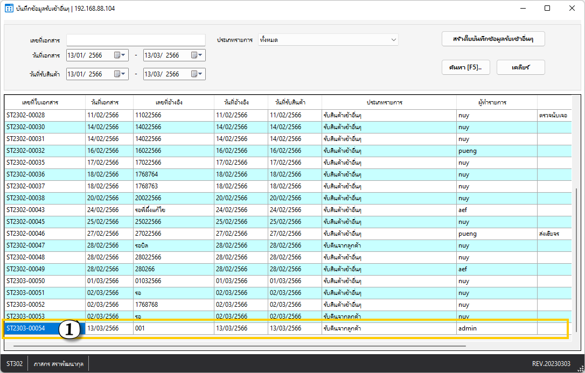Open calendar for วันที่รับสินค้า start date
The image size is (585, 373).
[120, 74]
